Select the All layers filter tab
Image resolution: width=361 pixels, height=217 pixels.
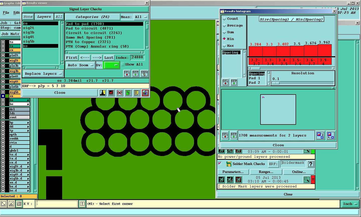[x=59, y=17]
